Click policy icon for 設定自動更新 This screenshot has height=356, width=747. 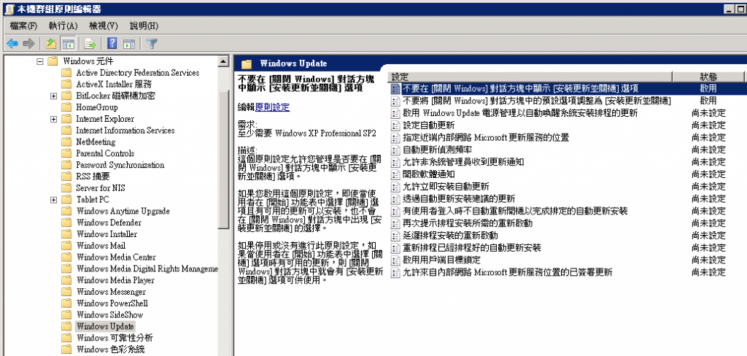(395, 125)
